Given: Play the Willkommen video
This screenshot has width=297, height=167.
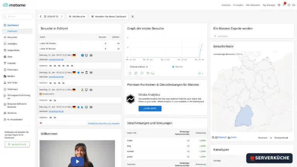Looking at the screenshot, I should coord(77,162).
